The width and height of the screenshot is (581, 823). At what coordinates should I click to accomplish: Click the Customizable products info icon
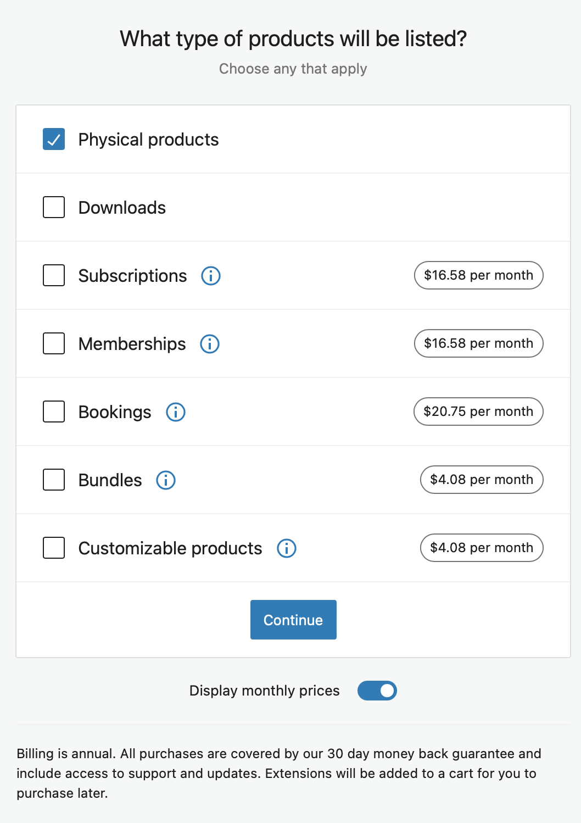tap(286, 548)
